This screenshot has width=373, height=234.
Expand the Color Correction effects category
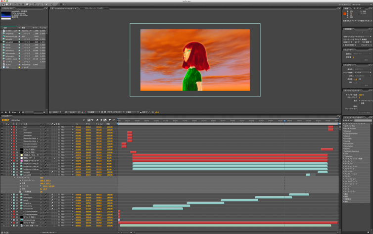343,134
